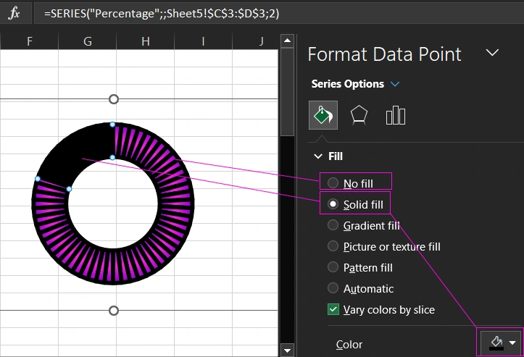Select the bottom chart resize handle
Viewport: 524px width, 357px height.
(x=113, y=311)
